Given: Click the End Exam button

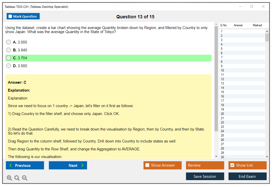Looking at the screenshot, I should [x=247, y=176].
